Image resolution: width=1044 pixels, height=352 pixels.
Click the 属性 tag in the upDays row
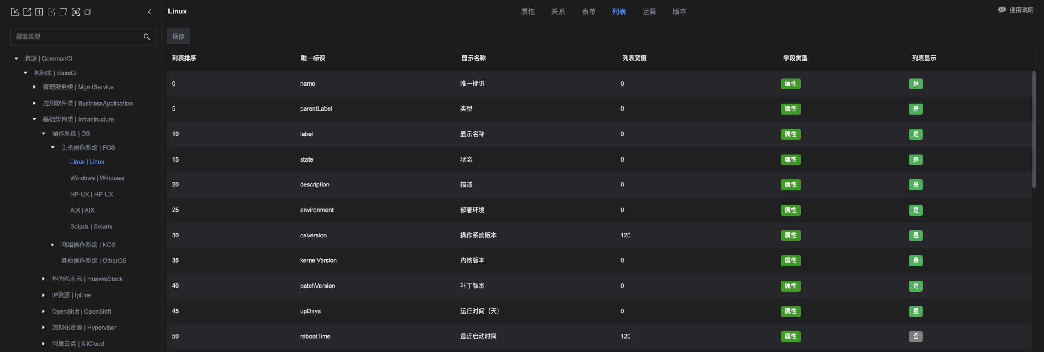(790, 311)
